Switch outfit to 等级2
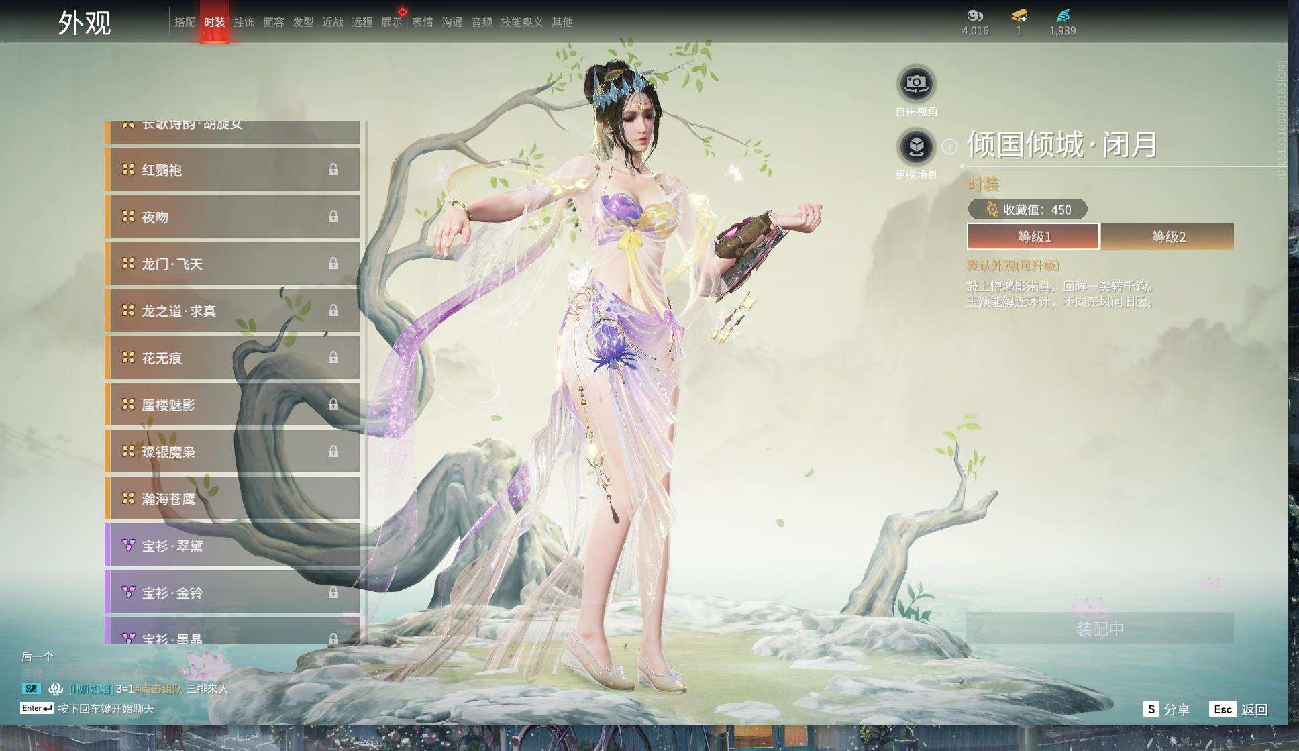This screenshot has height=751, width=1299. (1168, 236)
